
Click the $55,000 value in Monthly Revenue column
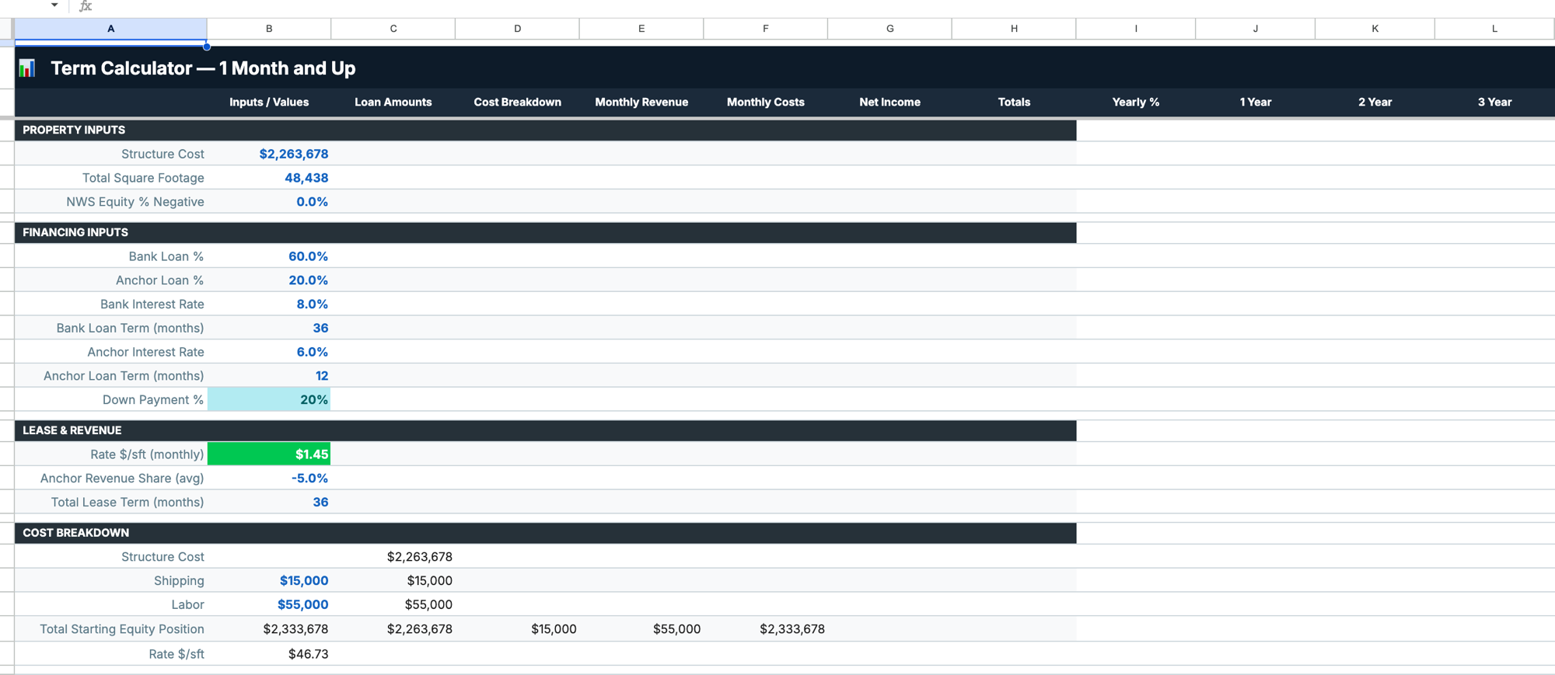[676, 629]
